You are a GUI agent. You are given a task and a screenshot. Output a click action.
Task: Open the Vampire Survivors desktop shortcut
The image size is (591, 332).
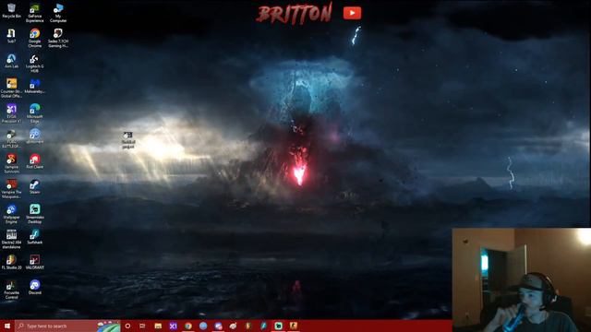tap(11, 164)
